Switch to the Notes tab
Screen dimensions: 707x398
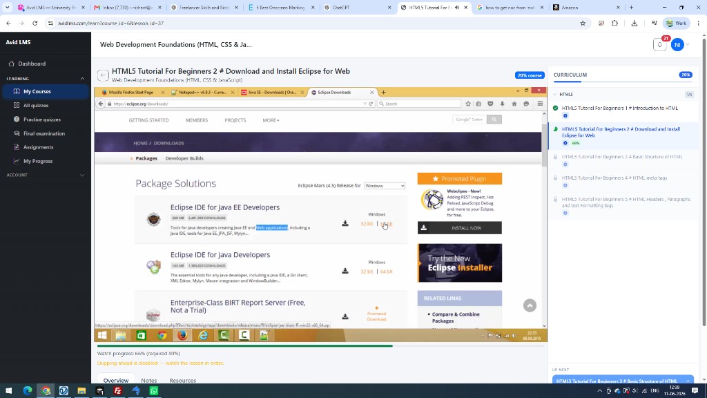(x=149, y=380)
